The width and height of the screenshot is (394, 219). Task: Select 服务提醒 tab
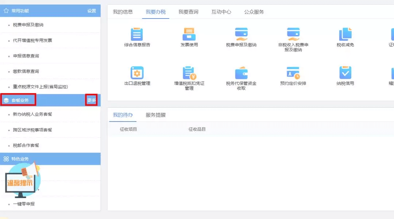click(155, 115)
